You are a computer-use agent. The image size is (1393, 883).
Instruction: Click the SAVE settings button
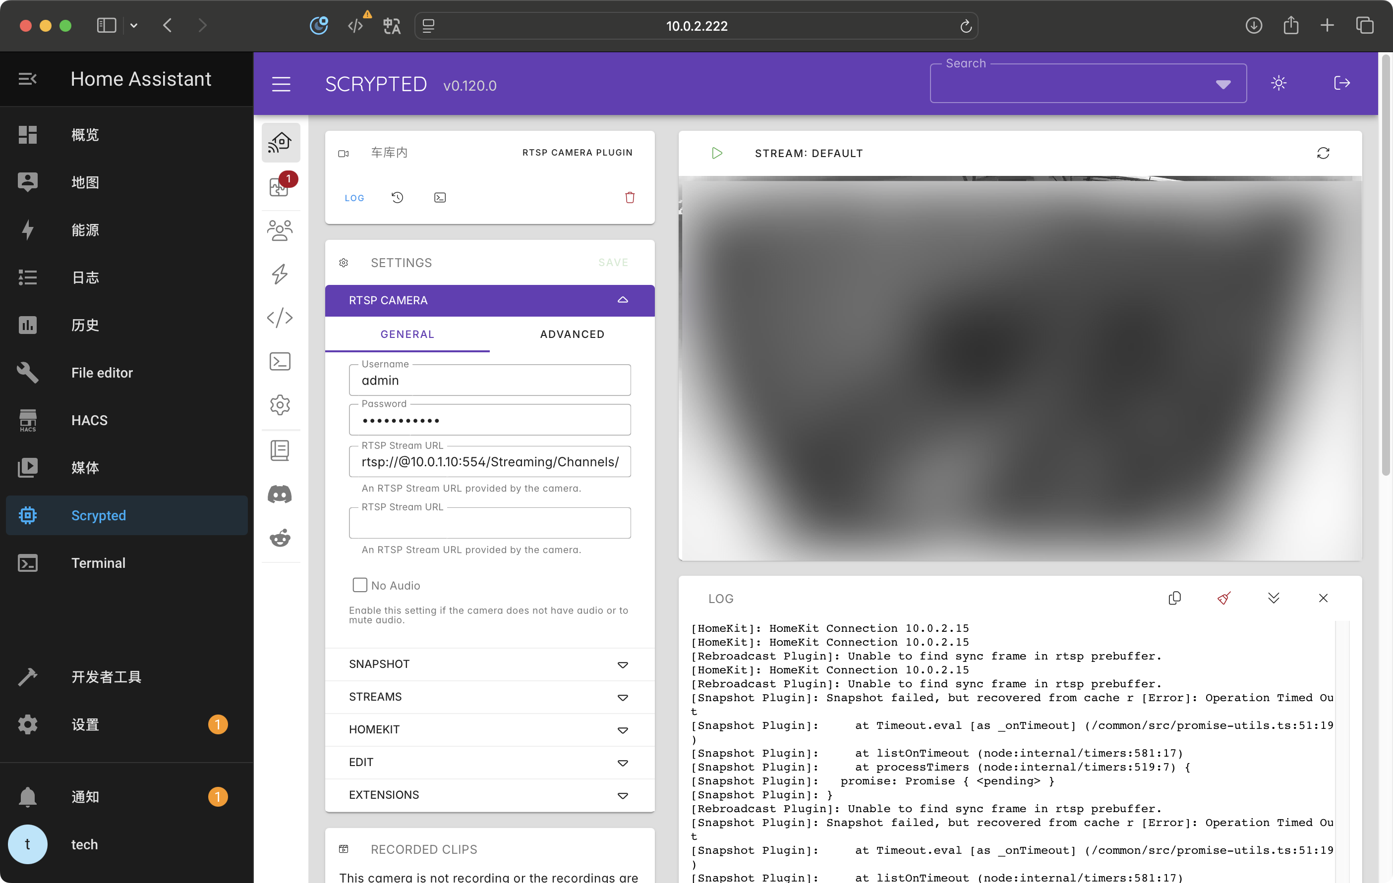(613, 263)
